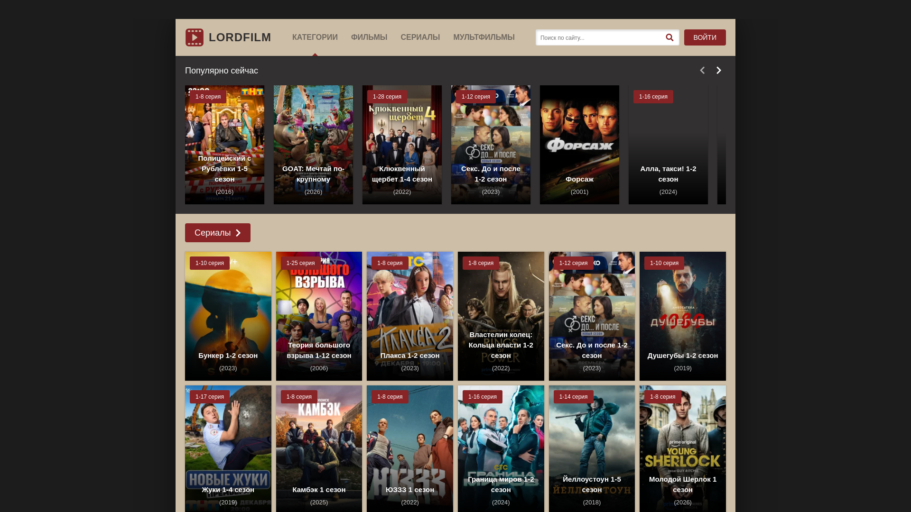Open Йеллоустоун 1-5 сезон poster
Screen dimensions: 911x512
pos(592,448)
